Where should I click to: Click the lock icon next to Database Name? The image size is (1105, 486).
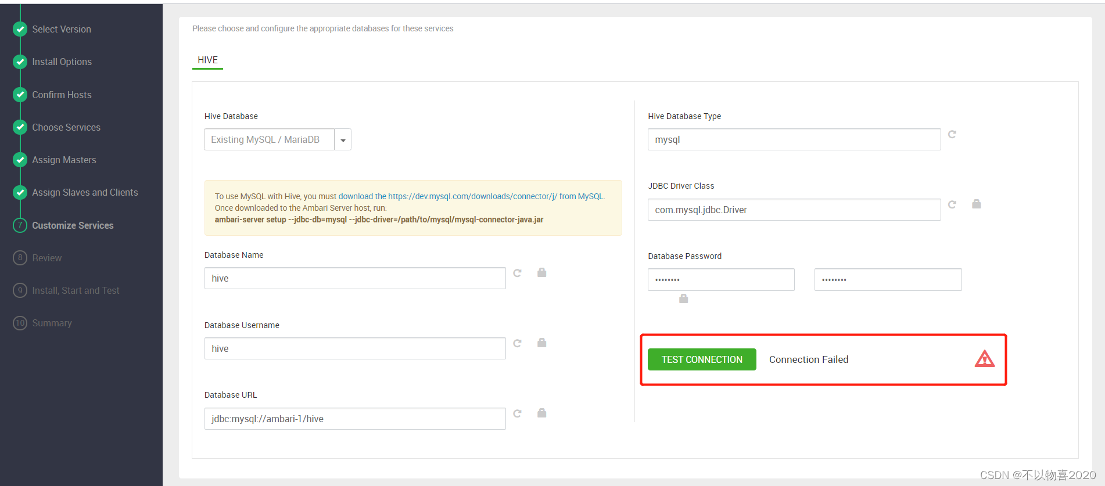click(x=542, y=272)
